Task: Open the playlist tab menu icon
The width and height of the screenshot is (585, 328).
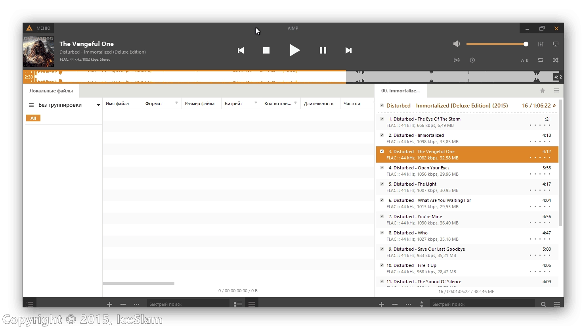Action: (x=556, y=91)
